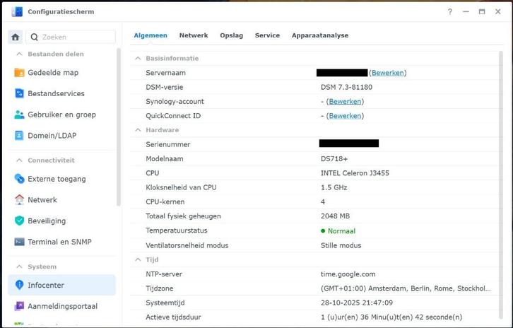Switch to the Netwerk tab
The image size is (513, 328).
point(194,35)
